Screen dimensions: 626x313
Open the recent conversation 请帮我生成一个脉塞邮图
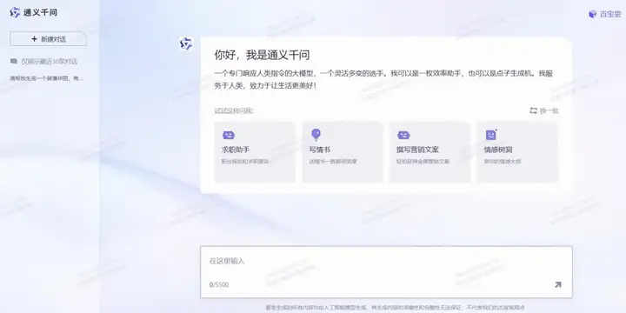[46, 78]
